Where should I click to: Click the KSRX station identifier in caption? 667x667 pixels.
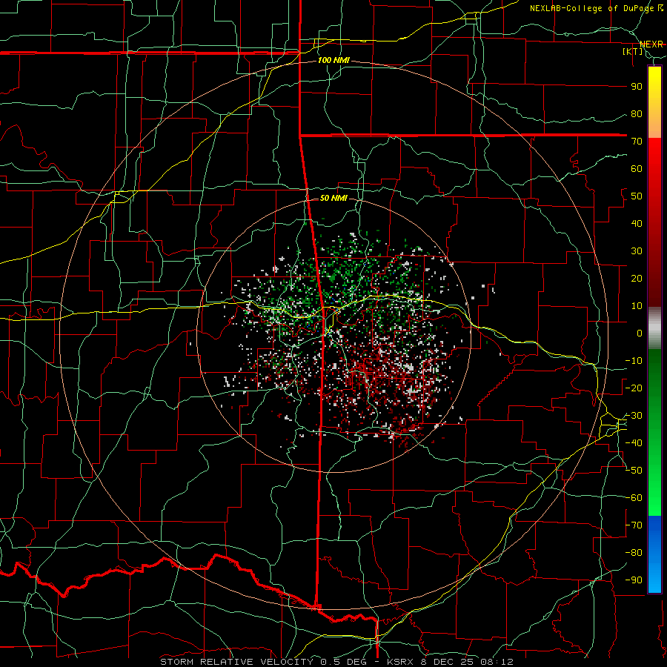point(400,662)
